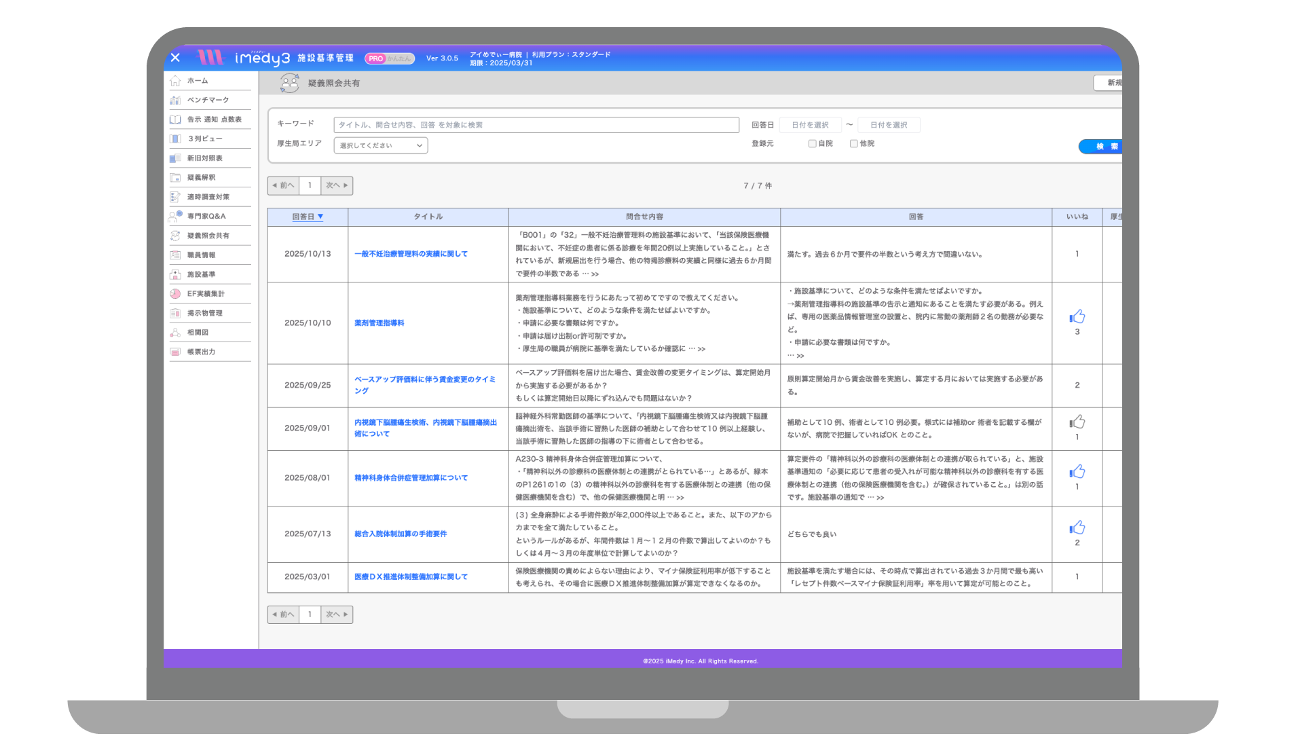
Task: Click the top 次へ pagination button
Action: coord(337,185)
